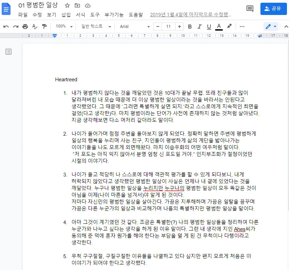Open the editing mode pencil dropdown
Screen dimensions: 289x270
click(271, 27)
